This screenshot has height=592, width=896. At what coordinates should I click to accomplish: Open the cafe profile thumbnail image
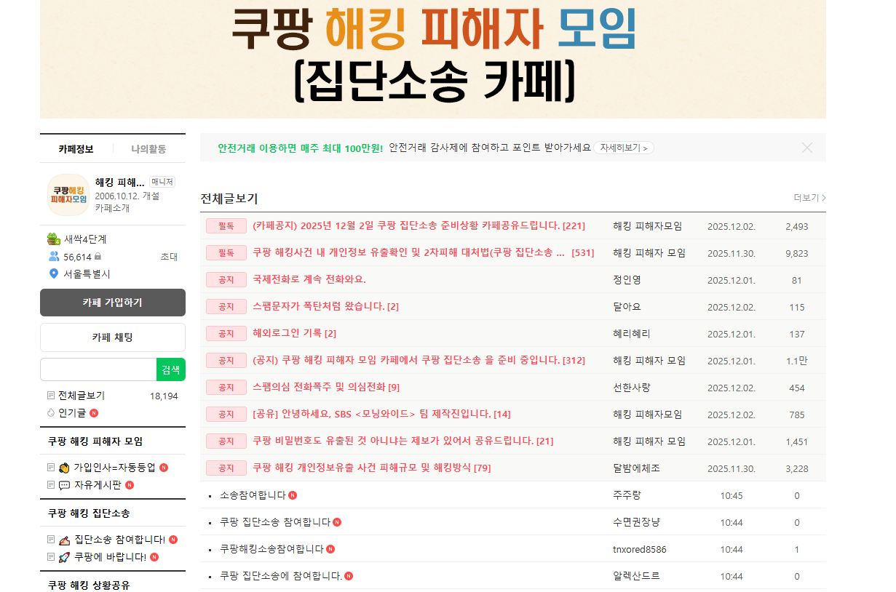[68, 195]
